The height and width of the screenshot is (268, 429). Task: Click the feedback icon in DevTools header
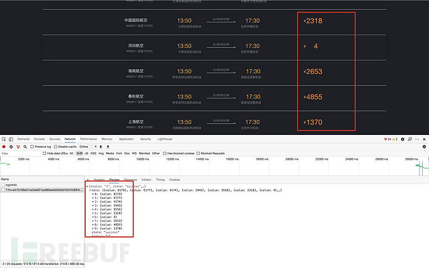coord(410,139)
